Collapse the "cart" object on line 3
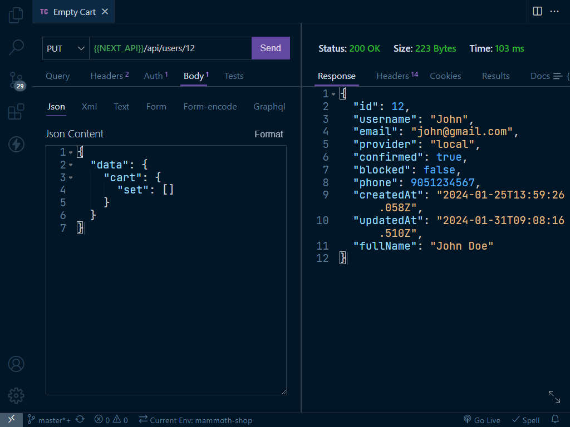This screenshot has height=427, width=570. point(71,178)
